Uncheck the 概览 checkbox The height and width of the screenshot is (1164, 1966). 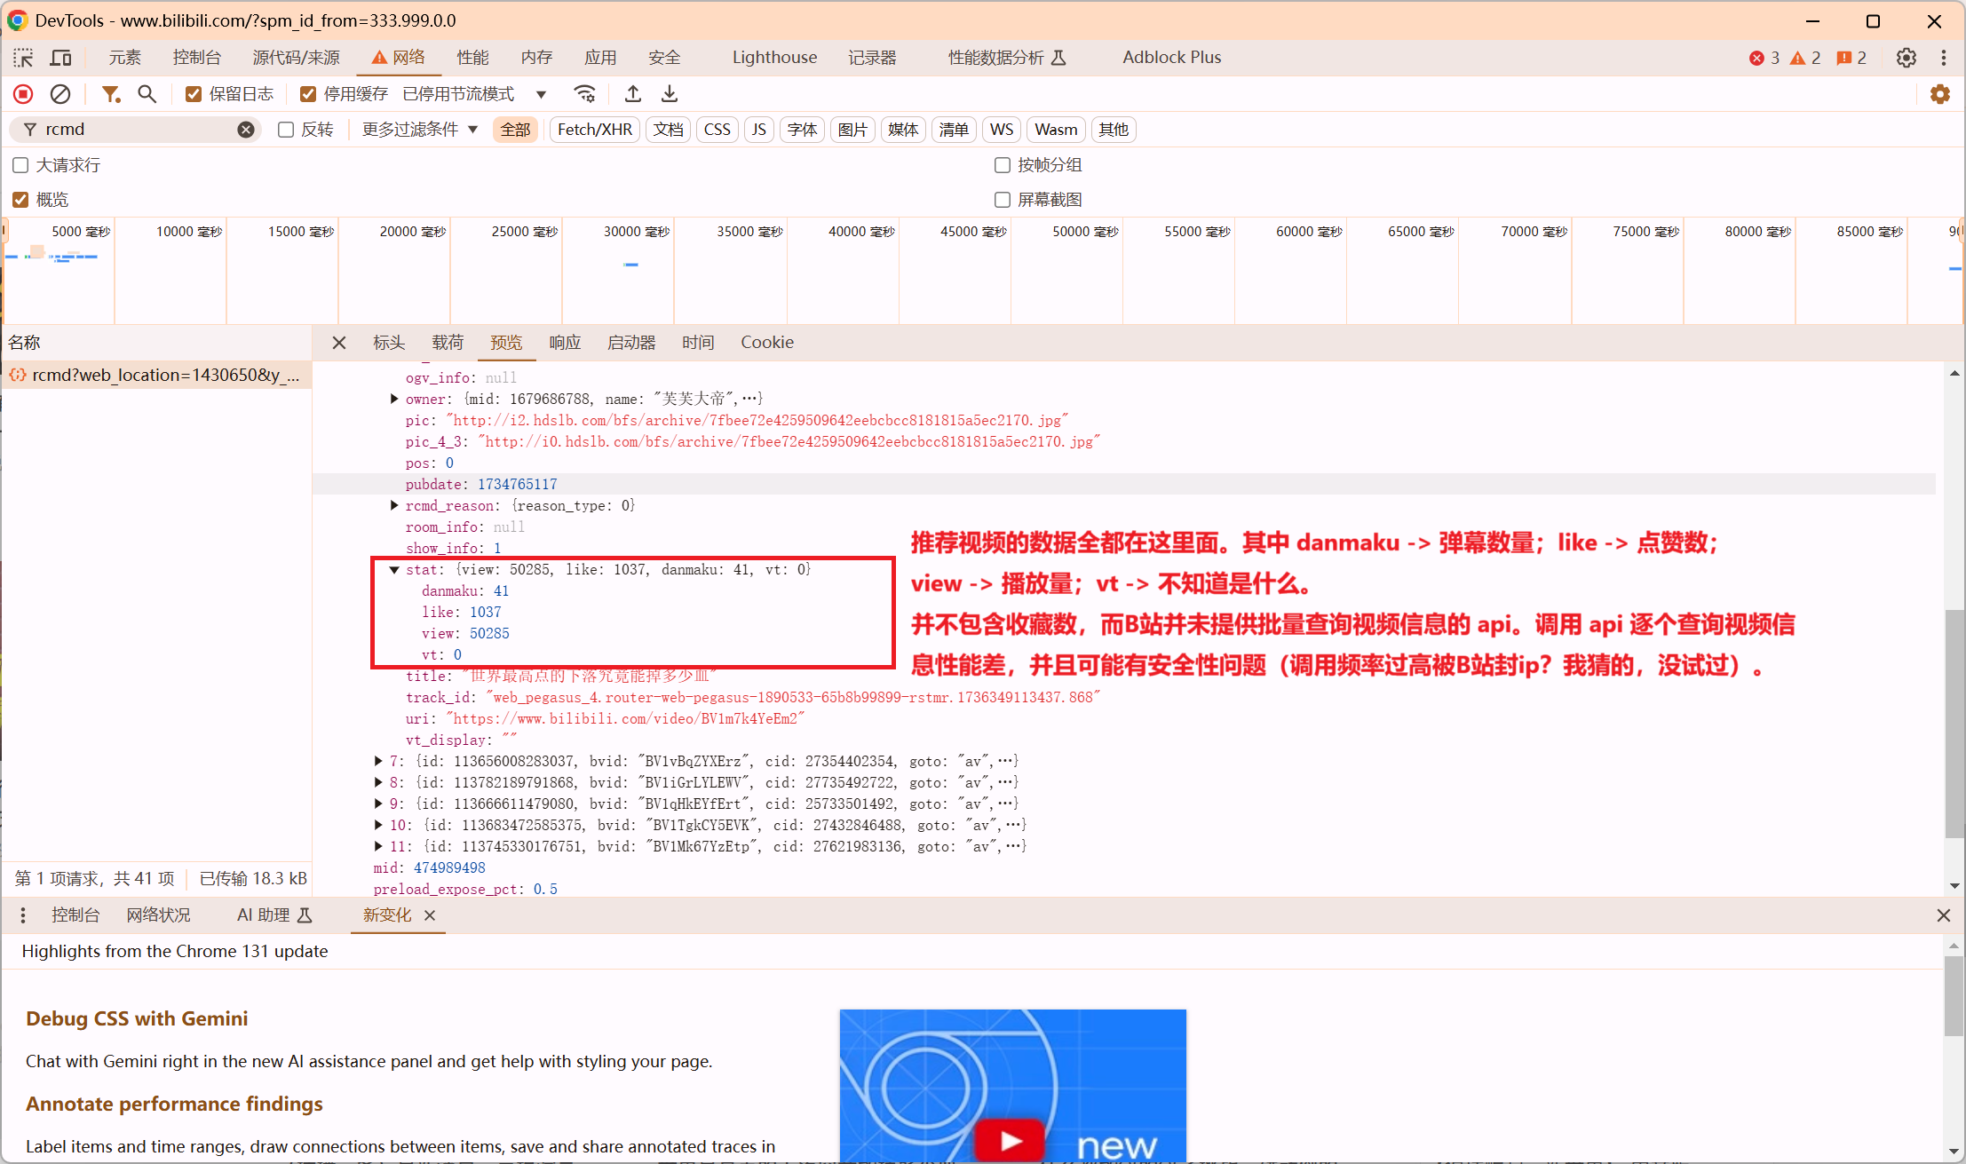pyautogui.click(x=20, y=200)
